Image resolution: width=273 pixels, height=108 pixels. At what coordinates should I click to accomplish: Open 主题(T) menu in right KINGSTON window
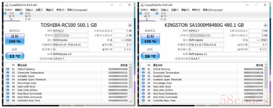coord(175,10)
